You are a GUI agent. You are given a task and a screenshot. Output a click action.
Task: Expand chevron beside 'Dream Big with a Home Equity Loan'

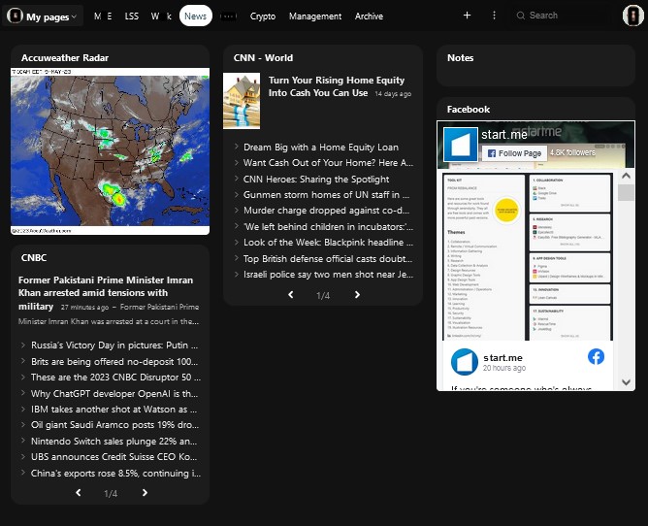click(237, 147)
